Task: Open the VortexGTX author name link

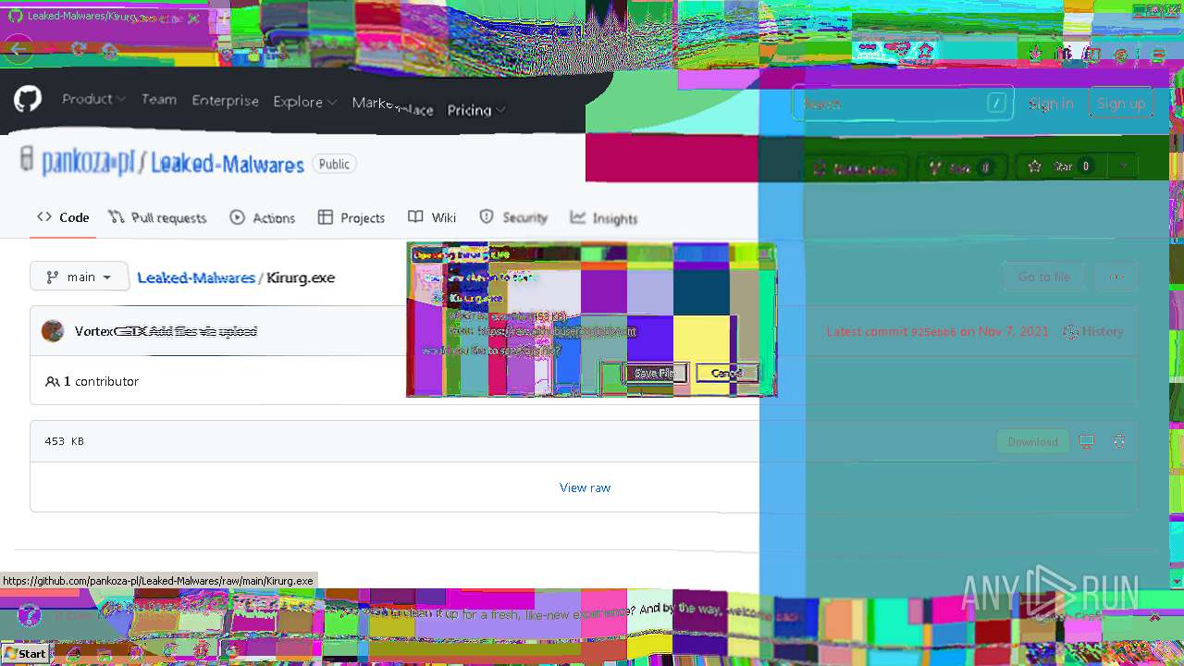Action: point(110,331)
